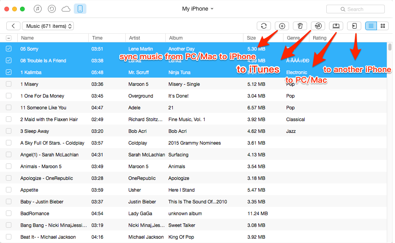Open the Music (671 items) category dropdown

coord(48,26)
